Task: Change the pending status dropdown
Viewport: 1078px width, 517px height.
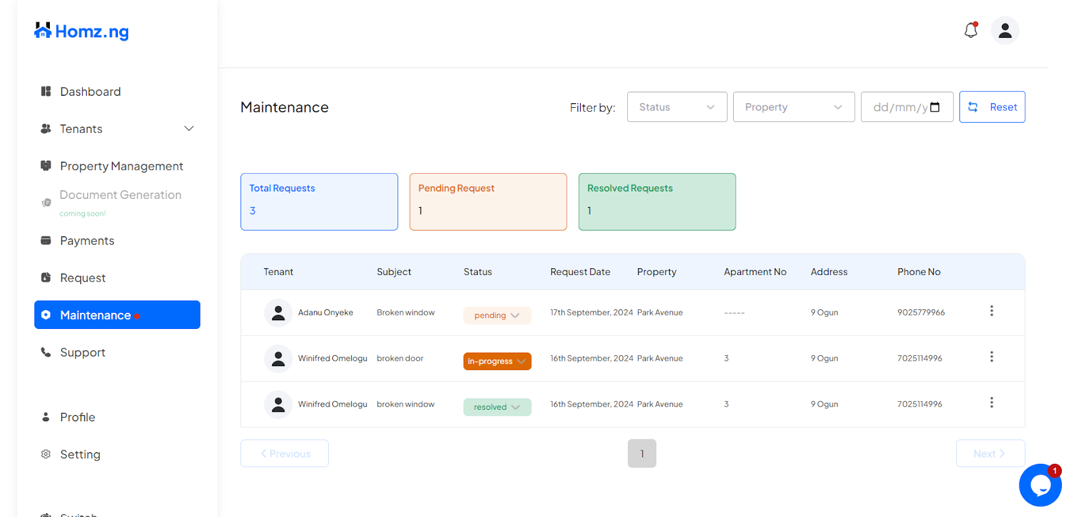Action: point(497,315)
